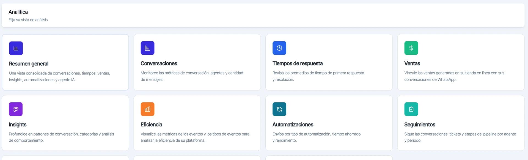
Task: Open the Conversaciones title
Action: point(159,64)
